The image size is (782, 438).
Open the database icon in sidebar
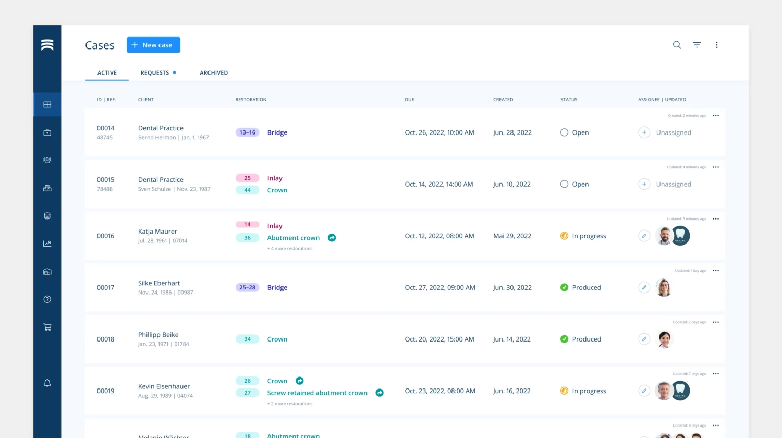47,216
